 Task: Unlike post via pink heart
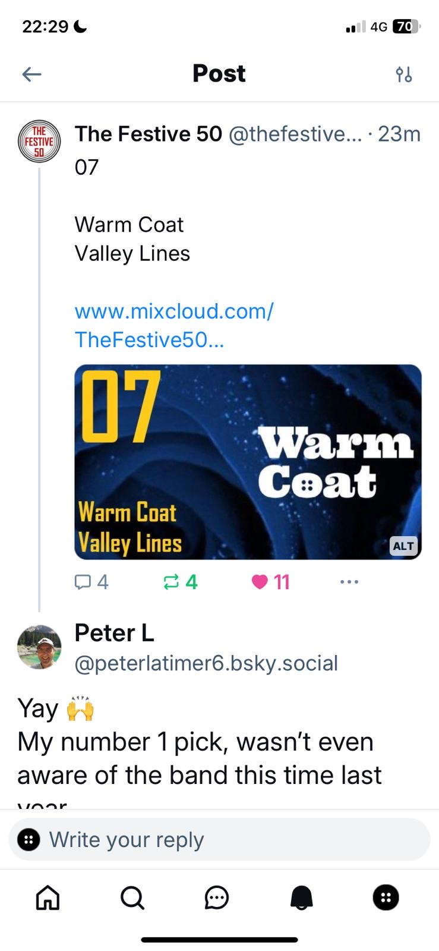pyautogui.click(x=260, y=582)
